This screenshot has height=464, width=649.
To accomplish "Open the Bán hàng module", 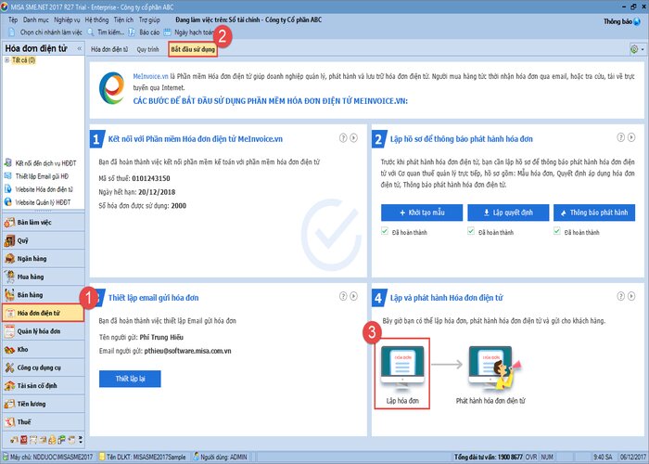I will click(x=44, y=295).
